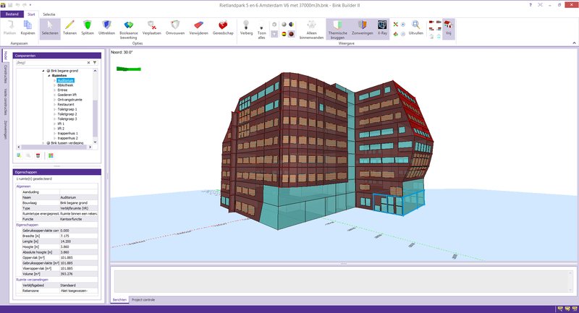The image size is (579, 313).
Task: Switch to the Selectie ribbon tab
Action: (49, 14)
